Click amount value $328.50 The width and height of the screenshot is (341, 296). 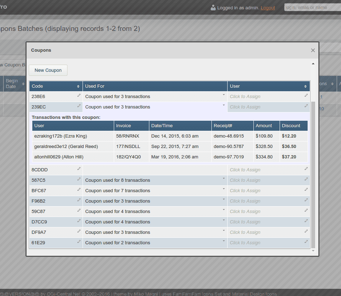click(x=264, y=147)
